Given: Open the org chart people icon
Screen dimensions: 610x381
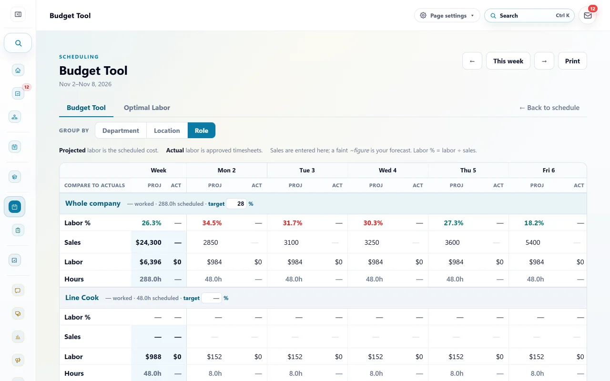Looking at the screenshot, I should (x=15, y=117).
